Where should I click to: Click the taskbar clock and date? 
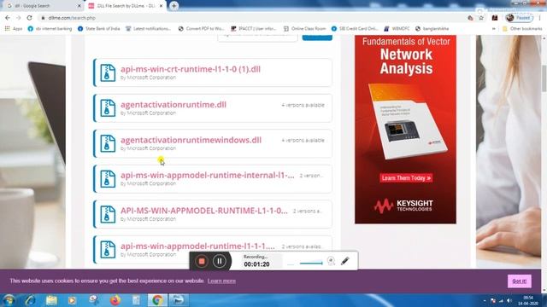click(528, 300)
